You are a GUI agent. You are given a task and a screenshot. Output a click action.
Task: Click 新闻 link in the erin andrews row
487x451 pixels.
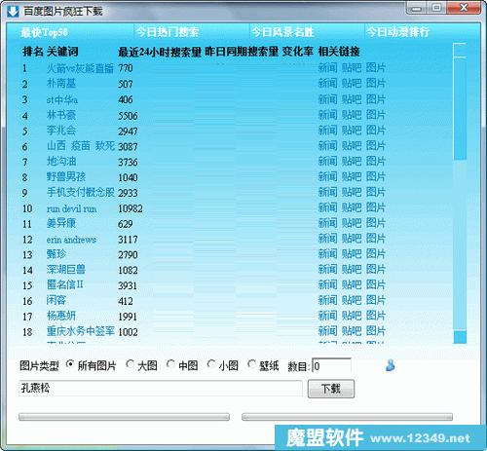[x=327, y=239]
